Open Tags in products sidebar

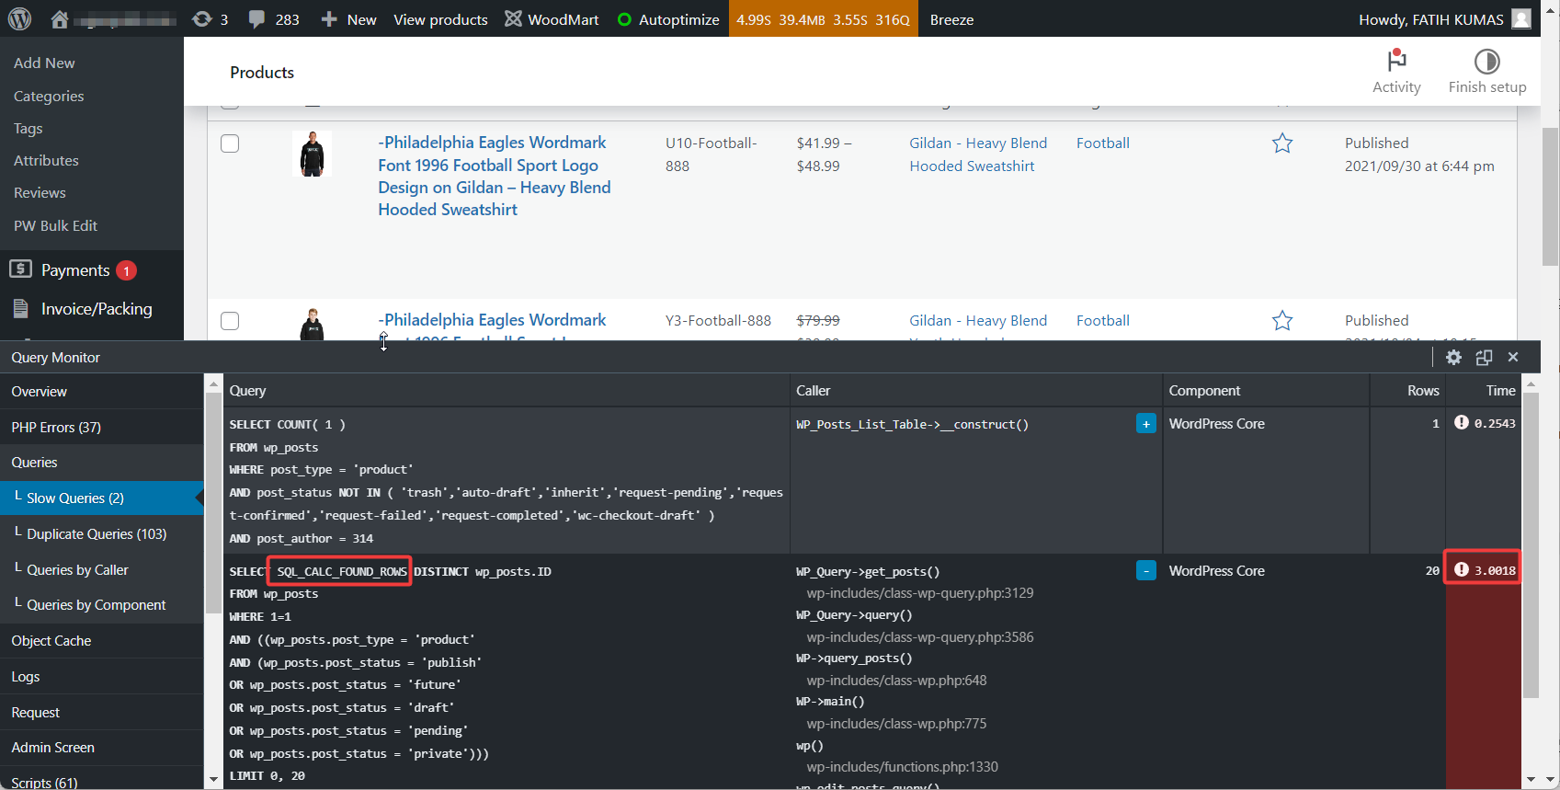(28, 129)
